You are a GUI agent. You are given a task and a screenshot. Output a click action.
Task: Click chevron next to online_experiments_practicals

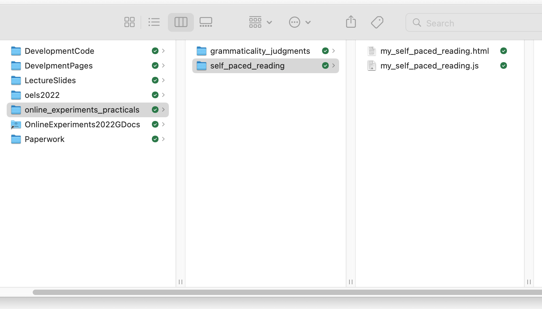163,110
